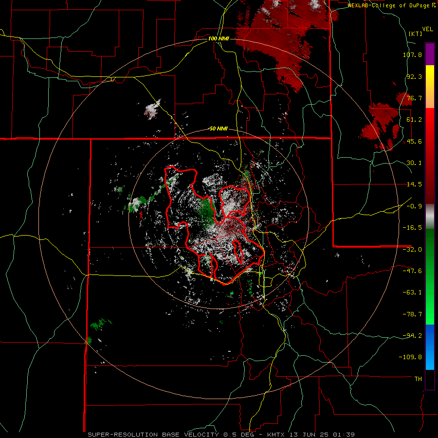This screenshot has height=438, width=438.
Task: Select the 92.3 velocity scale value
Action: [414, 76]
